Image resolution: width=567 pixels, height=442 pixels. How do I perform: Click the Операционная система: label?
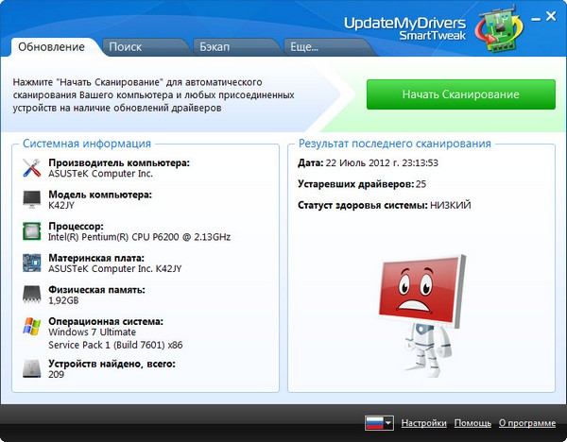(x=106, y=321)
